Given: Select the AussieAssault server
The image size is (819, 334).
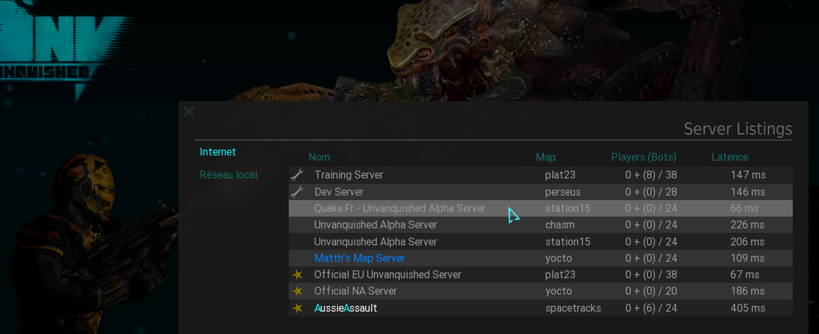Looking at the screenshot, I should [x=541, y=308].
